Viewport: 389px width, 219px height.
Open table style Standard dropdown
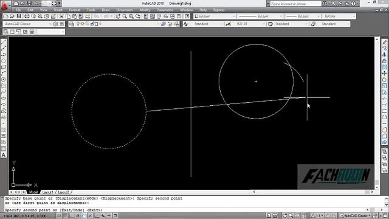(291, 24)
